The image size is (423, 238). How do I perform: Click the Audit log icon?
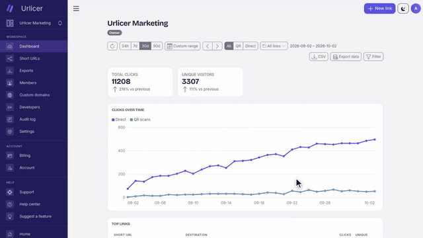click(x=10, y=119)
